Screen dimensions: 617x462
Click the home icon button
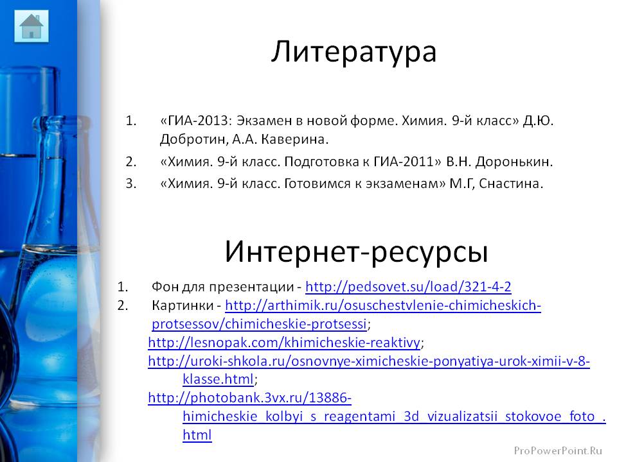point(31,26)
